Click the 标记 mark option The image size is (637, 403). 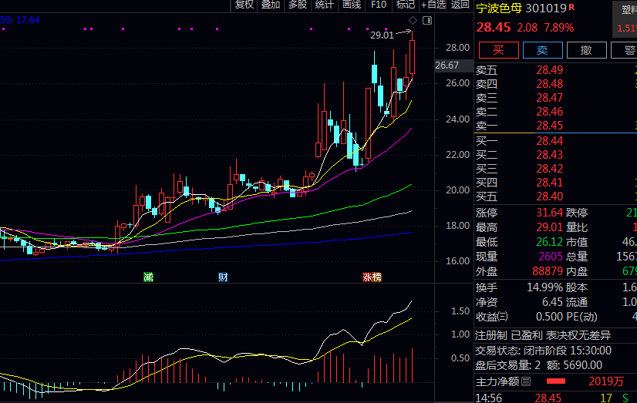406,5
